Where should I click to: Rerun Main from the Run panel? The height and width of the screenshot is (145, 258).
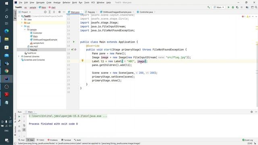pyautogui.click(x=19, y=116)
